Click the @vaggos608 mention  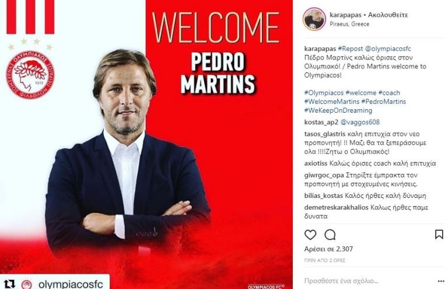tap(360, 122)
